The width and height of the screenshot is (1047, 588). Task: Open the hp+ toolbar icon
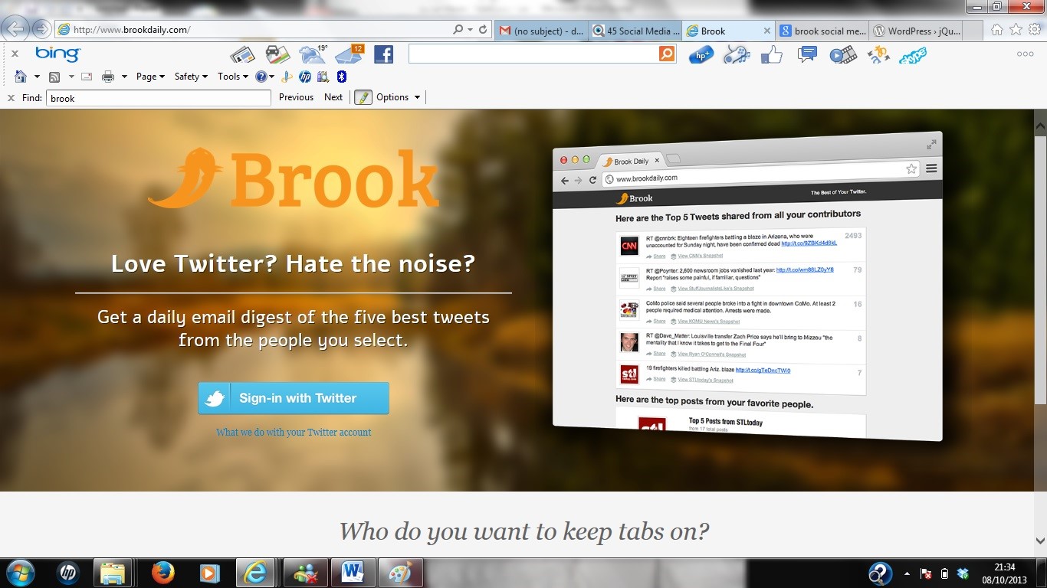click(x=701, y=54)
